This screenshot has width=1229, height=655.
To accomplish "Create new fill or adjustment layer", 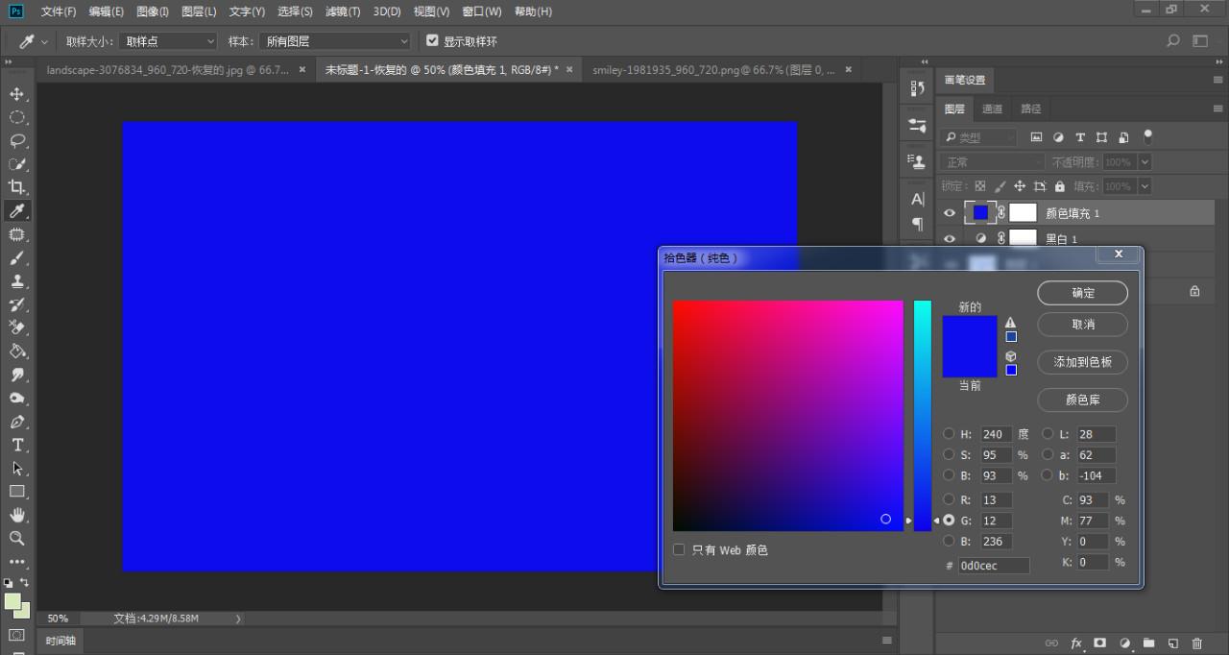I will point(1124,643).
